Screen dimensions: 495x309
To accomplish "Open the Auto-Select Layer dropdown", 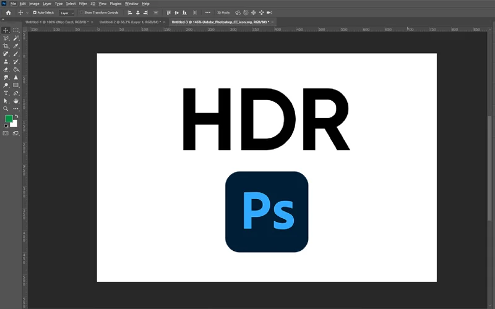I will click(x=67, y=13).
